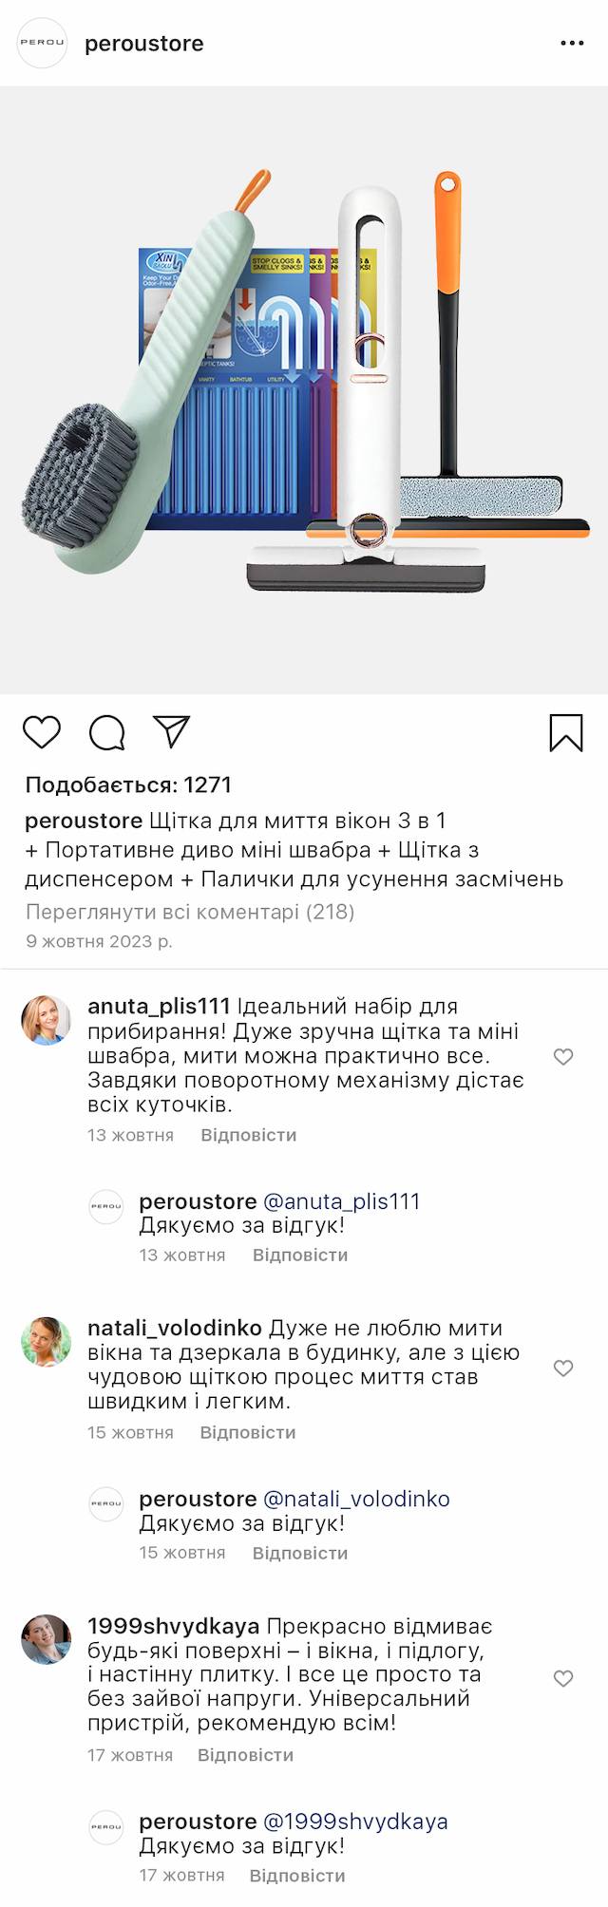Open 1999shvydkaya's profile picture
Viewport: 608px width, 1907px height.
click(47, 1640)
